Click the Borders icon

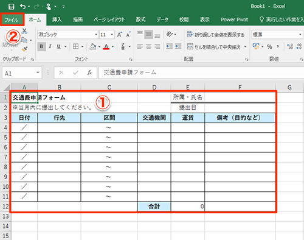pos(75,47)
